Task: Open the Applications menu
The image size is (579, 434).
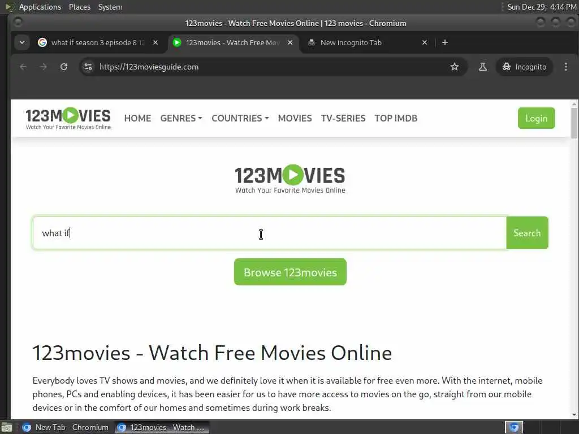Action: coord(40,7)
